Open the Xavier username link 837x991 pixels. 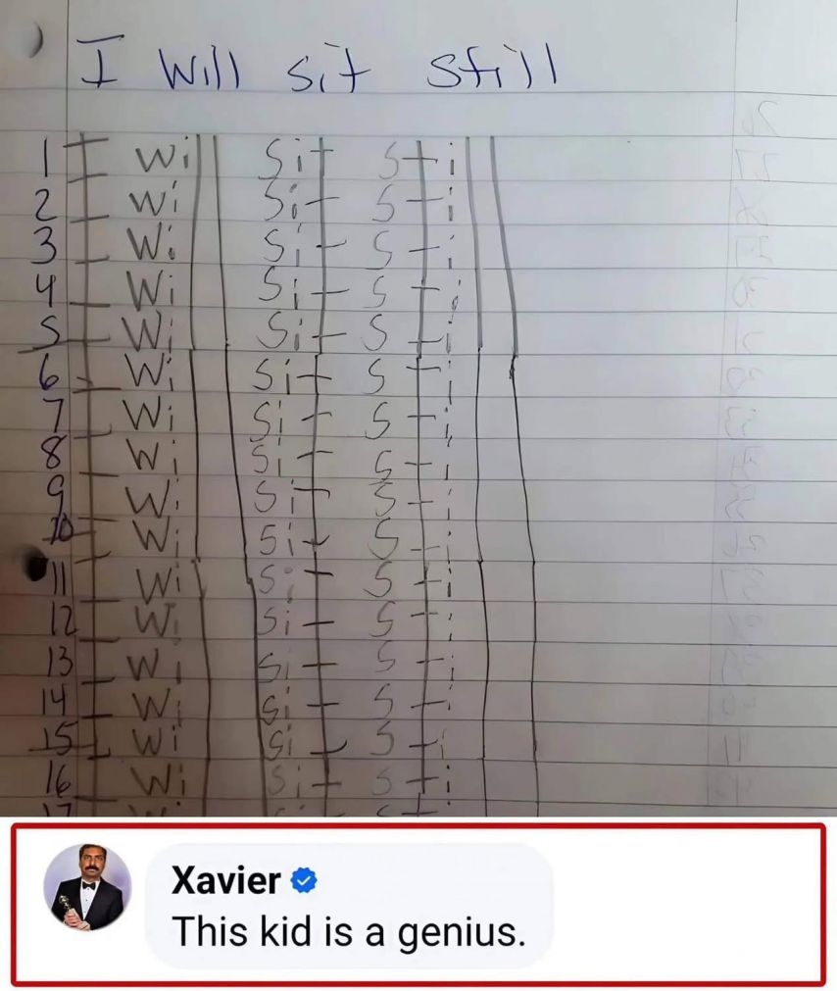pos(225,880)
